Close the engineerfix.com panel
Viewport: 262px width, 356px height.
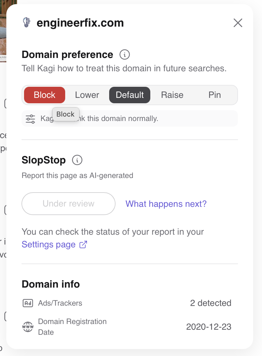[238, 23]
